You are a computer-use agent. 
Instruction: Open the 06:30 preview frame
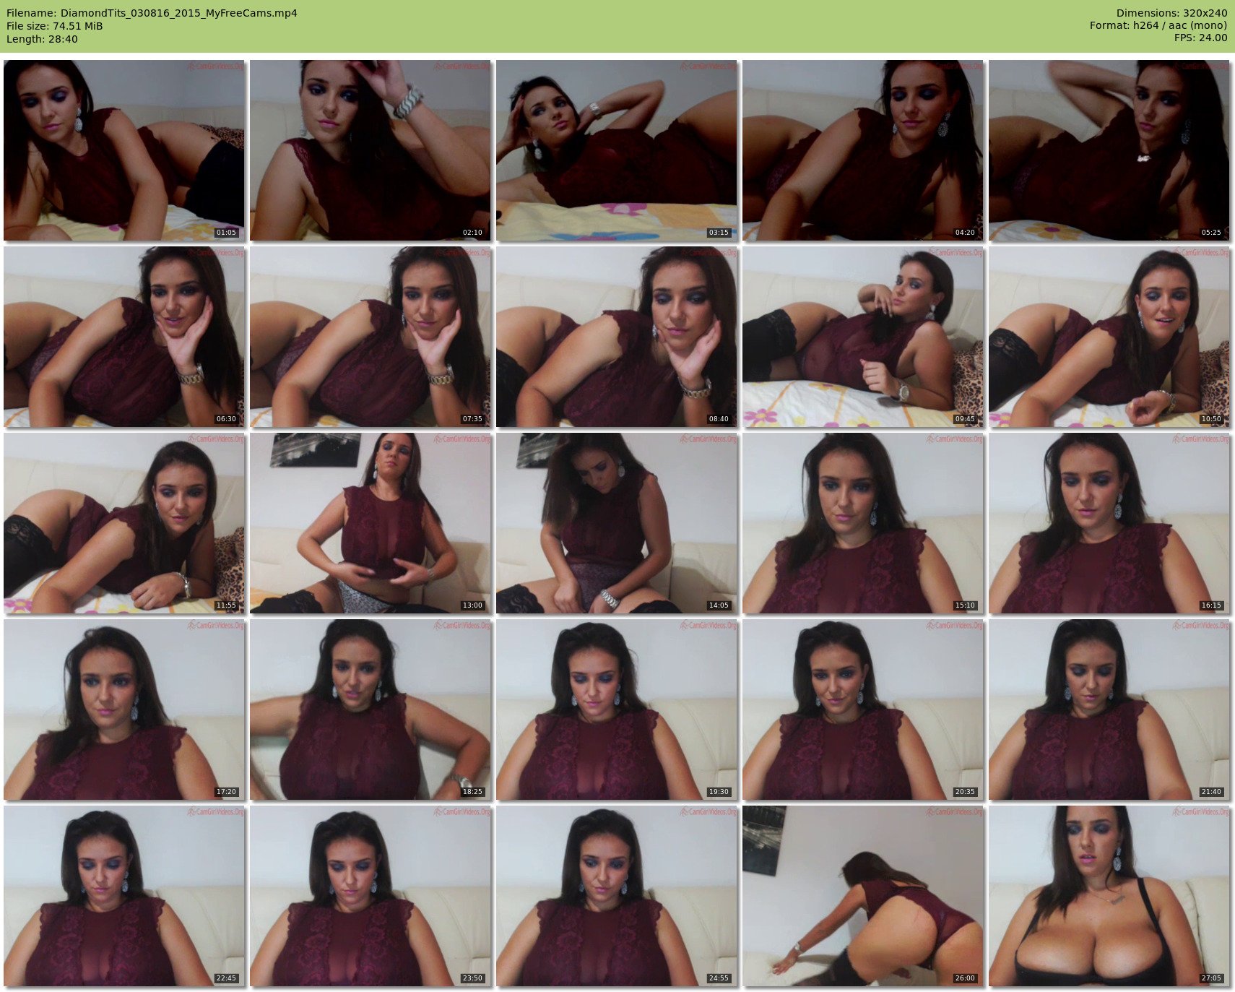(x=123, y=337)
